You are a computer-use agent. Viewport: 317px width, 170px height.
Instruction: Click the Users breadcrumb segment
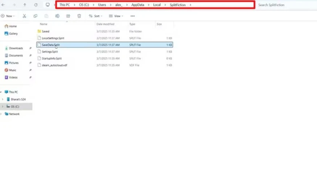pos(102,5)
